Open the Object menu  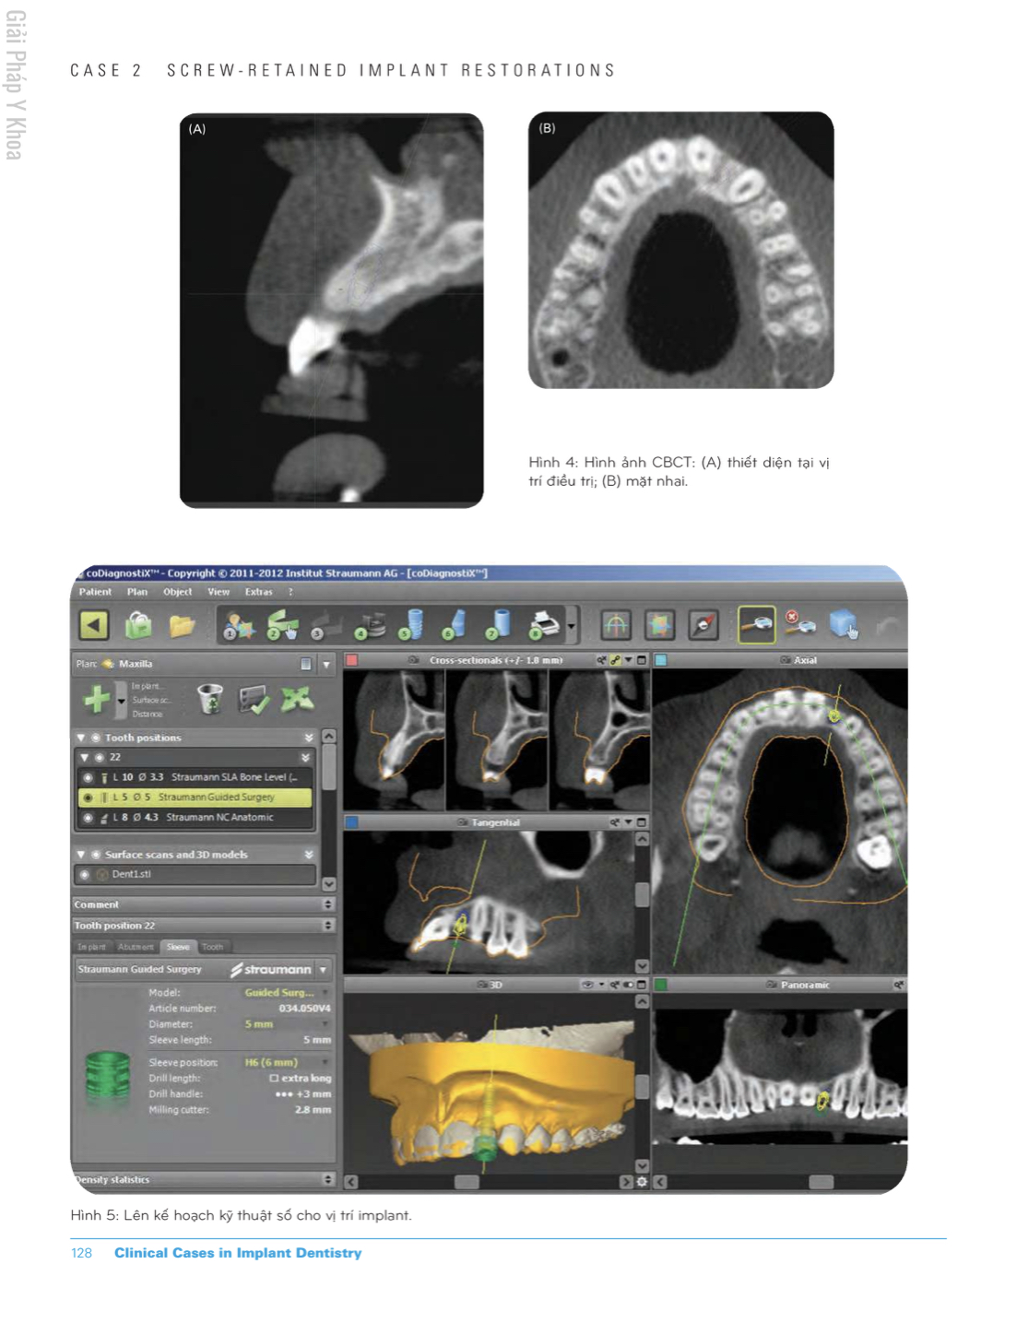(178, 592)
